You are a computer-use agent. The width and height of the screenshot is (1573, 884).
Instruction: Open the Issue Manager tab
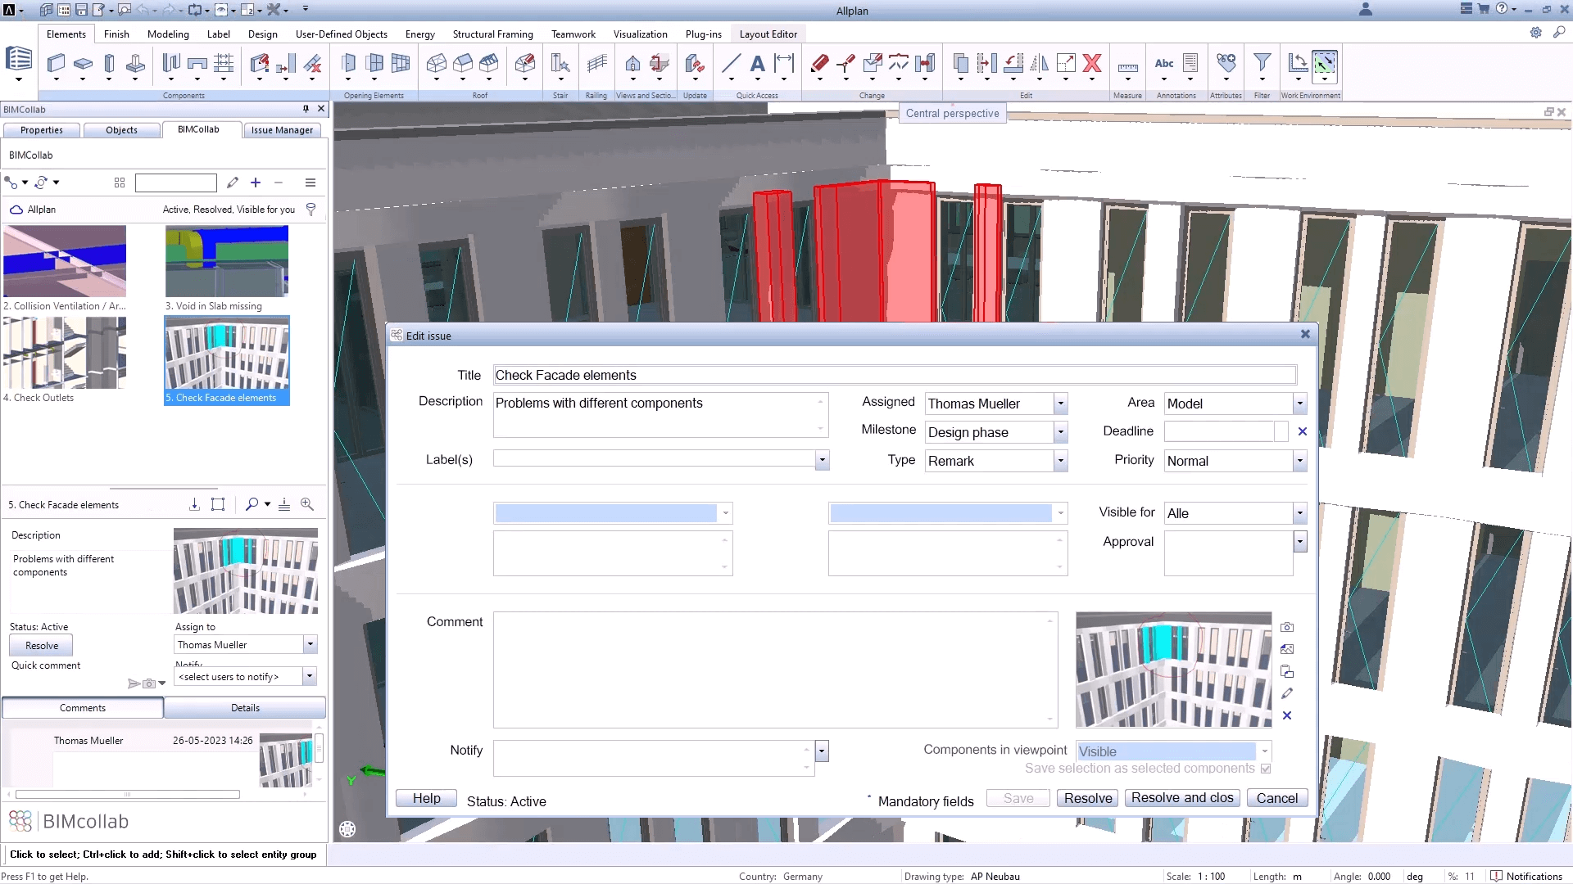pyautogui.click(x=282, y=129)
